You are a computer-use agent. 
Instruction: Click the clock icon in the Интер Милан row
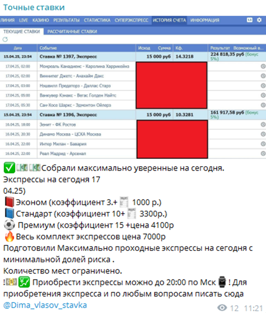[x=263, y=144]
